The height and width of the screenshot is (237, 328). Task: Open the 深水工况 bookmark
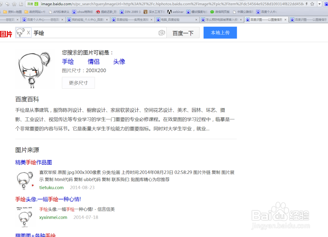click(154, 12)
